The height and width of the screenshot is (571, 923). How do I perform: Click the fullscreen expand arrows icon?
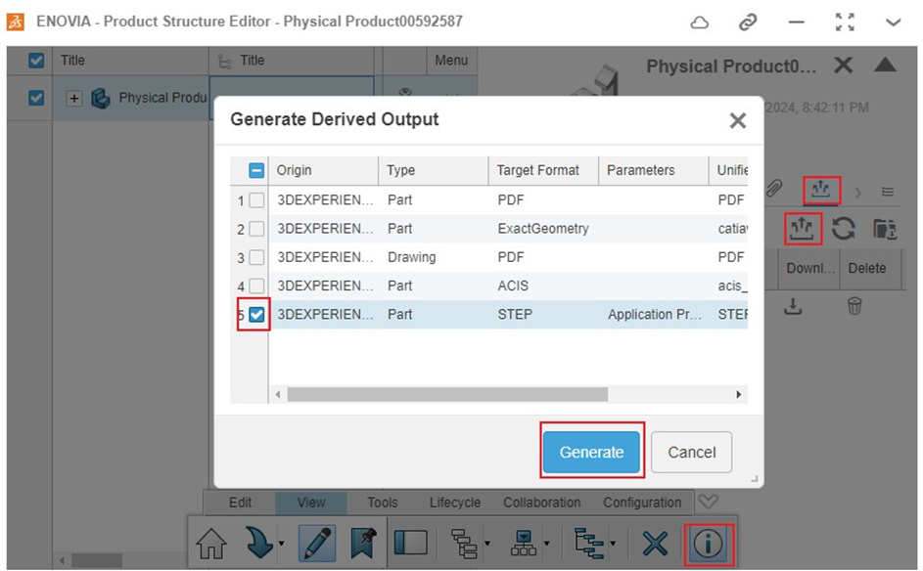click(x=845, y=22)
